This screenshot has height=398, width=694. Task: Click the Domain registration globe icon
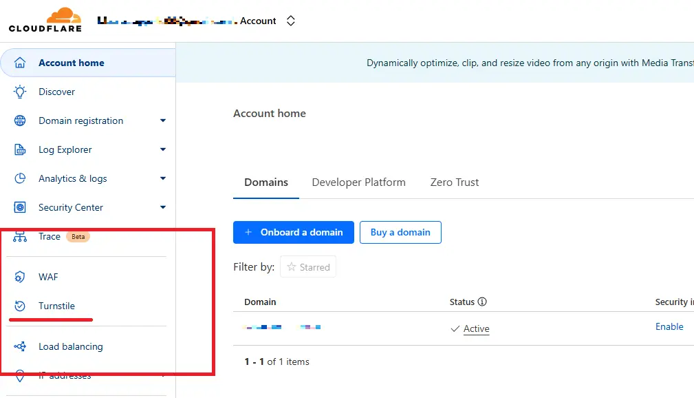click(20, 121)
